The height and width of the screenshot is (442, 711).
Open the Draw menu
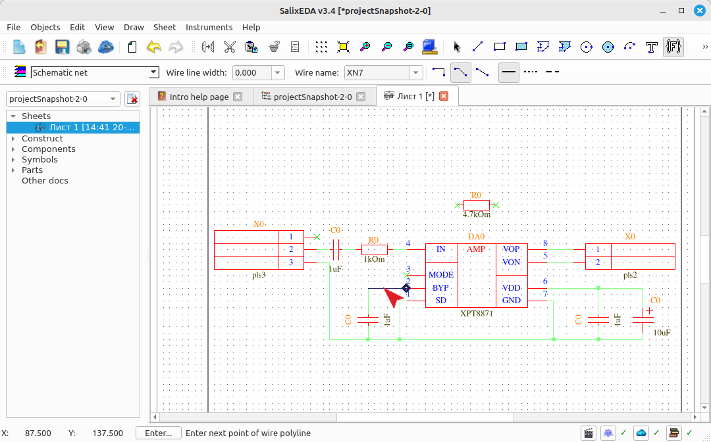tap(134, 27)
